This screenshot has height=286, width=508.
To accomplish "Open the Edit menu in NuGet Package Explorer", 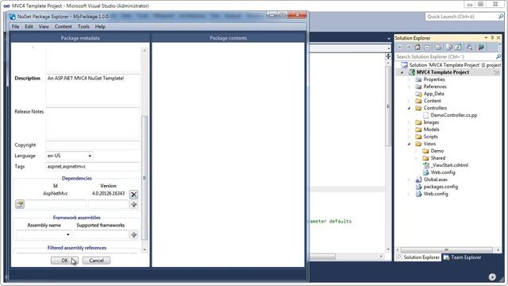I will pos(29,26).
